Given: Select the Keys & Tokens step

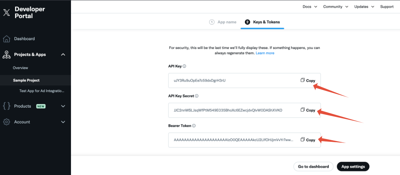Looking at the screenshot, I should click(262, 22).
